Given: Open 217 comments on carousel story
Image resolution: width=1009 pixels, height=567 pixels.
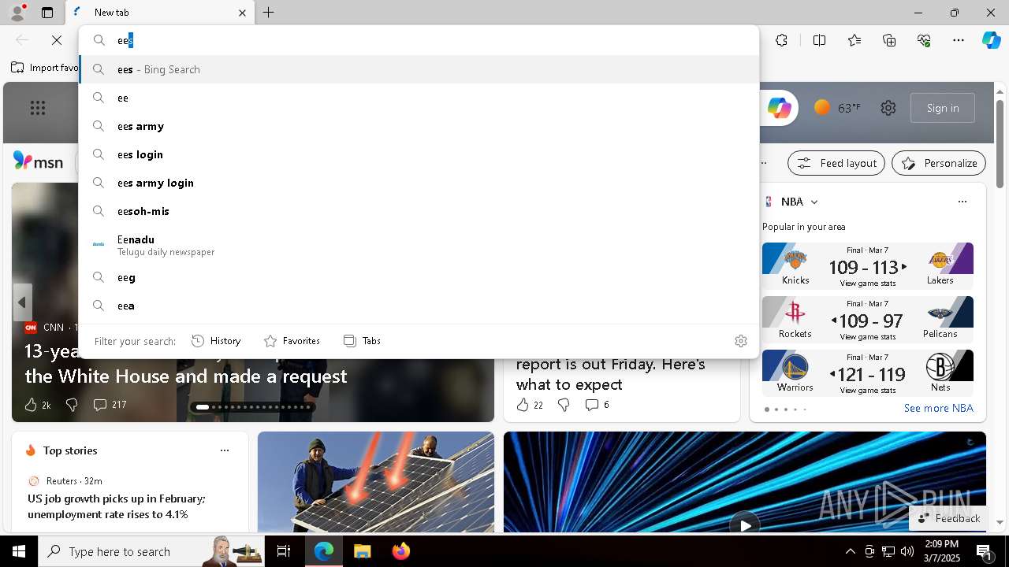Looking at the screenshot, I should click(110, 405).
